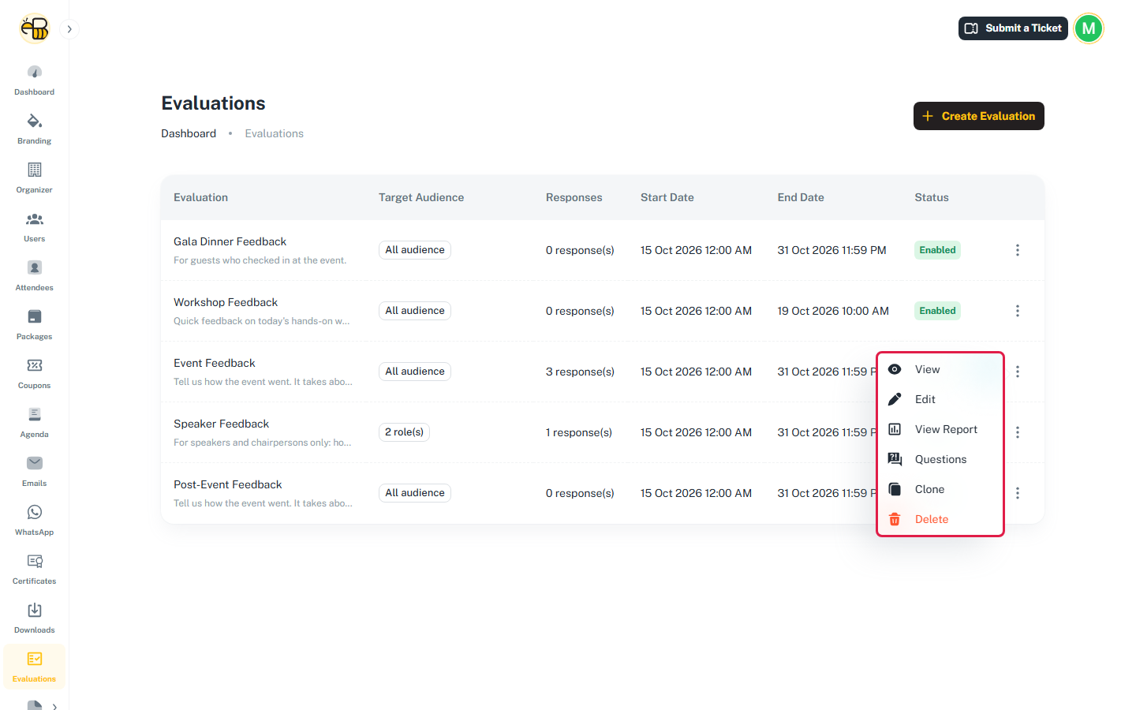Screen dimensions: 1136x710
Task: Click the 1 response(s) cell
Action: (x=579, y=432)
